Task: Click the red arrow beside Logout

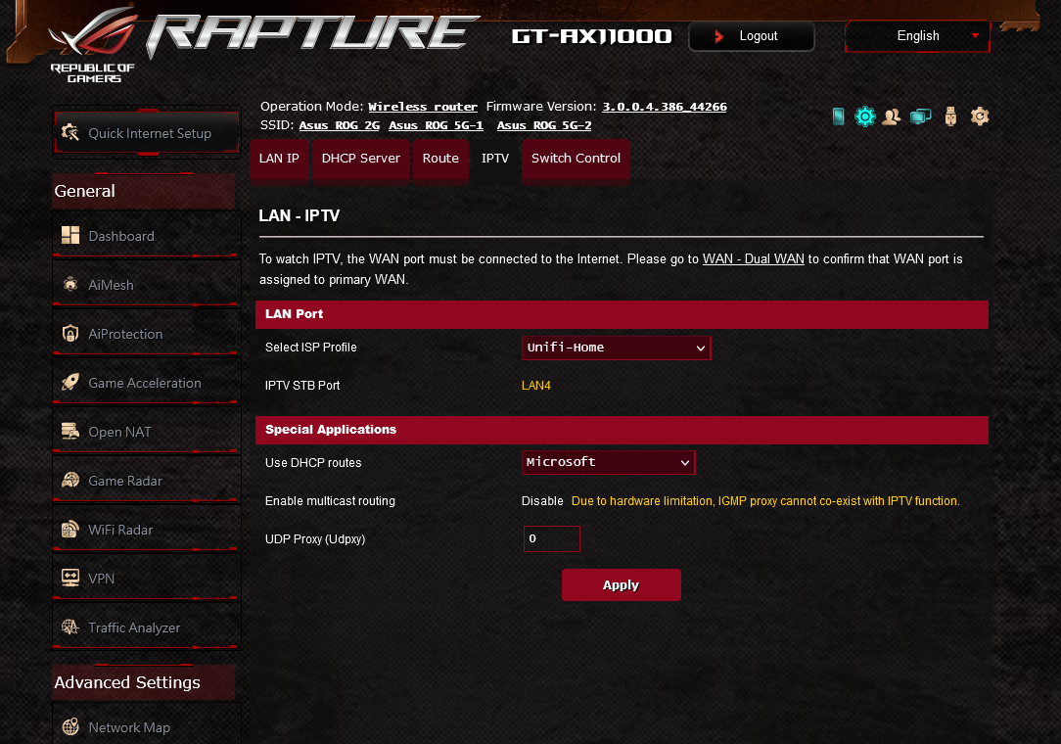Action: tap(718, 36)
